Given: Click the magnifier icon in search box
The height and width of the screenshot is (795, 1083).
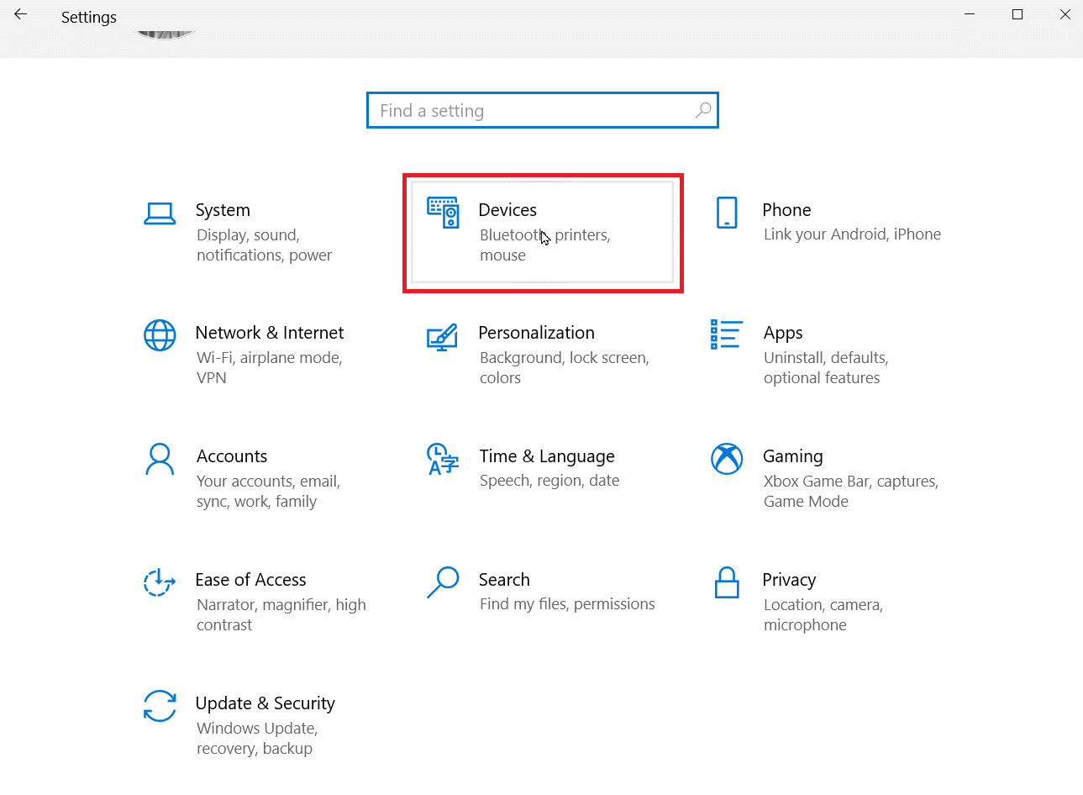Looking at the screenshot, I should point(703,110).
